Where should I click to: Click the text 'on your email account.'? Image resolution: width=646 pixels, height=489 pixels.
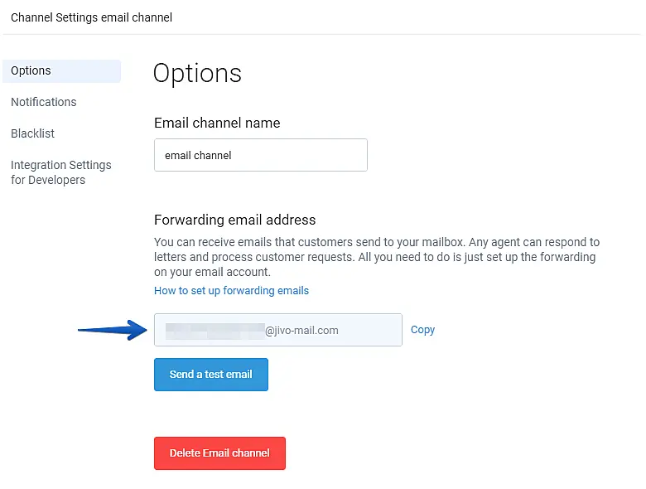coord(212,272)
